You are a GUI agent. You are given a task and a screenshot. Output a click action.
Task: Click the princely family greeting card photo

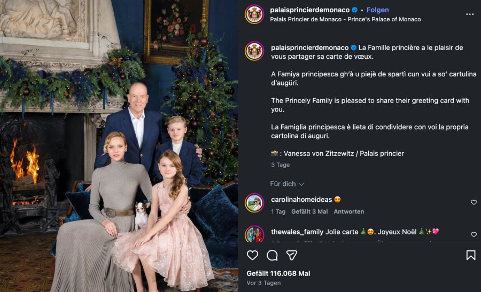pyautogui.click(x=119, y=146)
